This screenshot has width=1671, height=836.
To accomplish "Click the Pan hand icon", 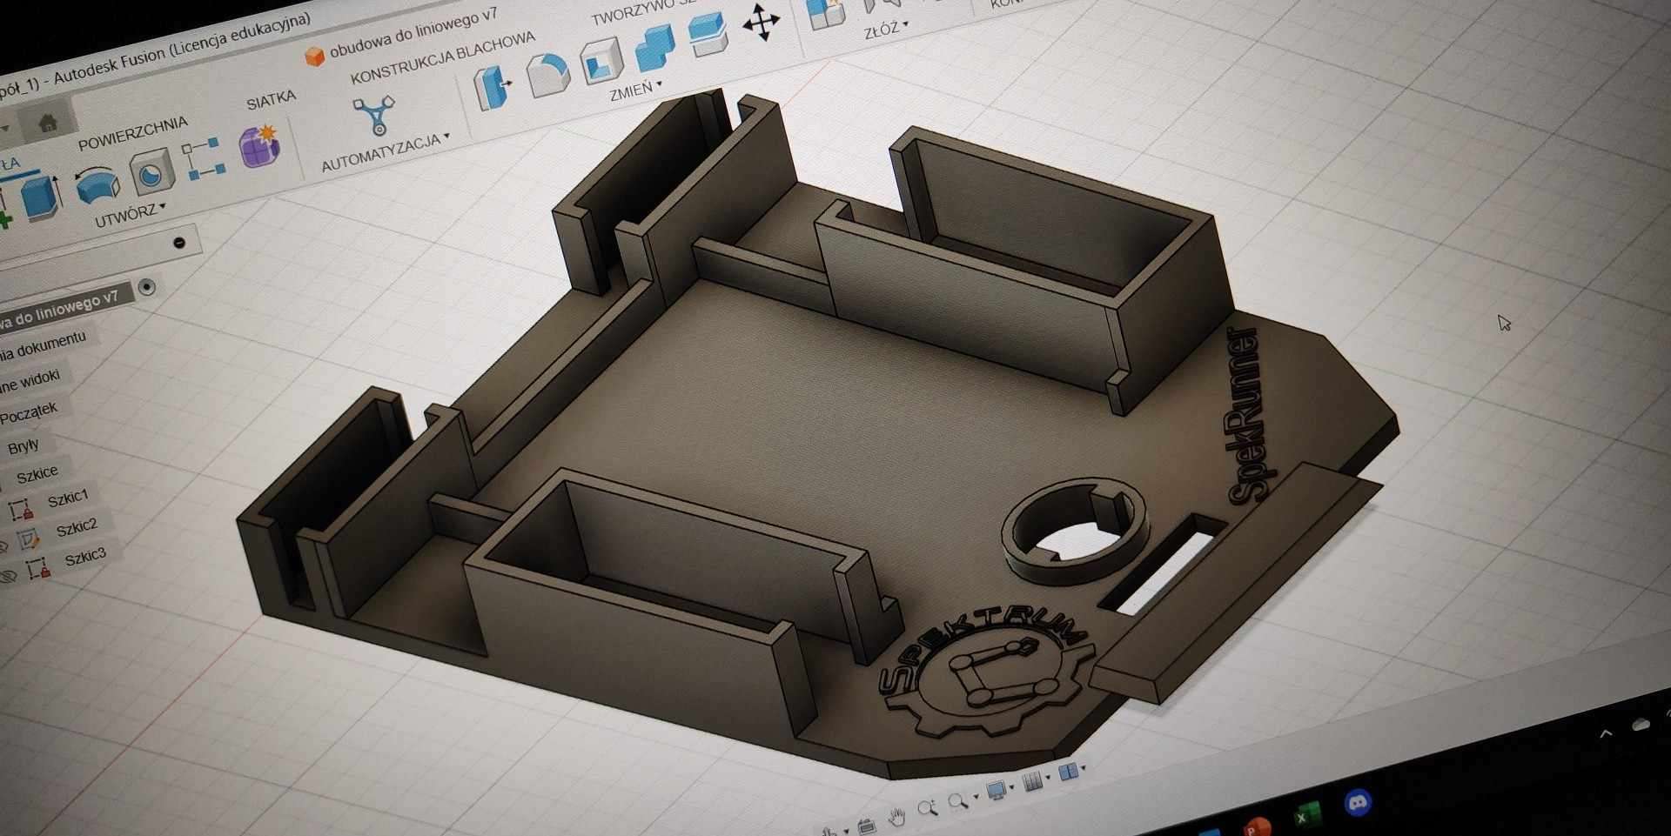I will coord(896,816).
